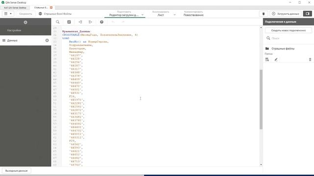
Task: Click the scroll up arrow of the editor
Action: pyautogui.click(x=261, y=28)
